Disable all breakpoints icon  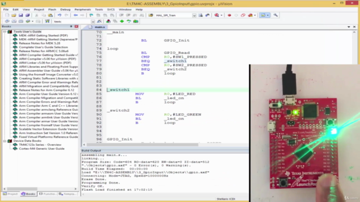click(x=243, y=15)
